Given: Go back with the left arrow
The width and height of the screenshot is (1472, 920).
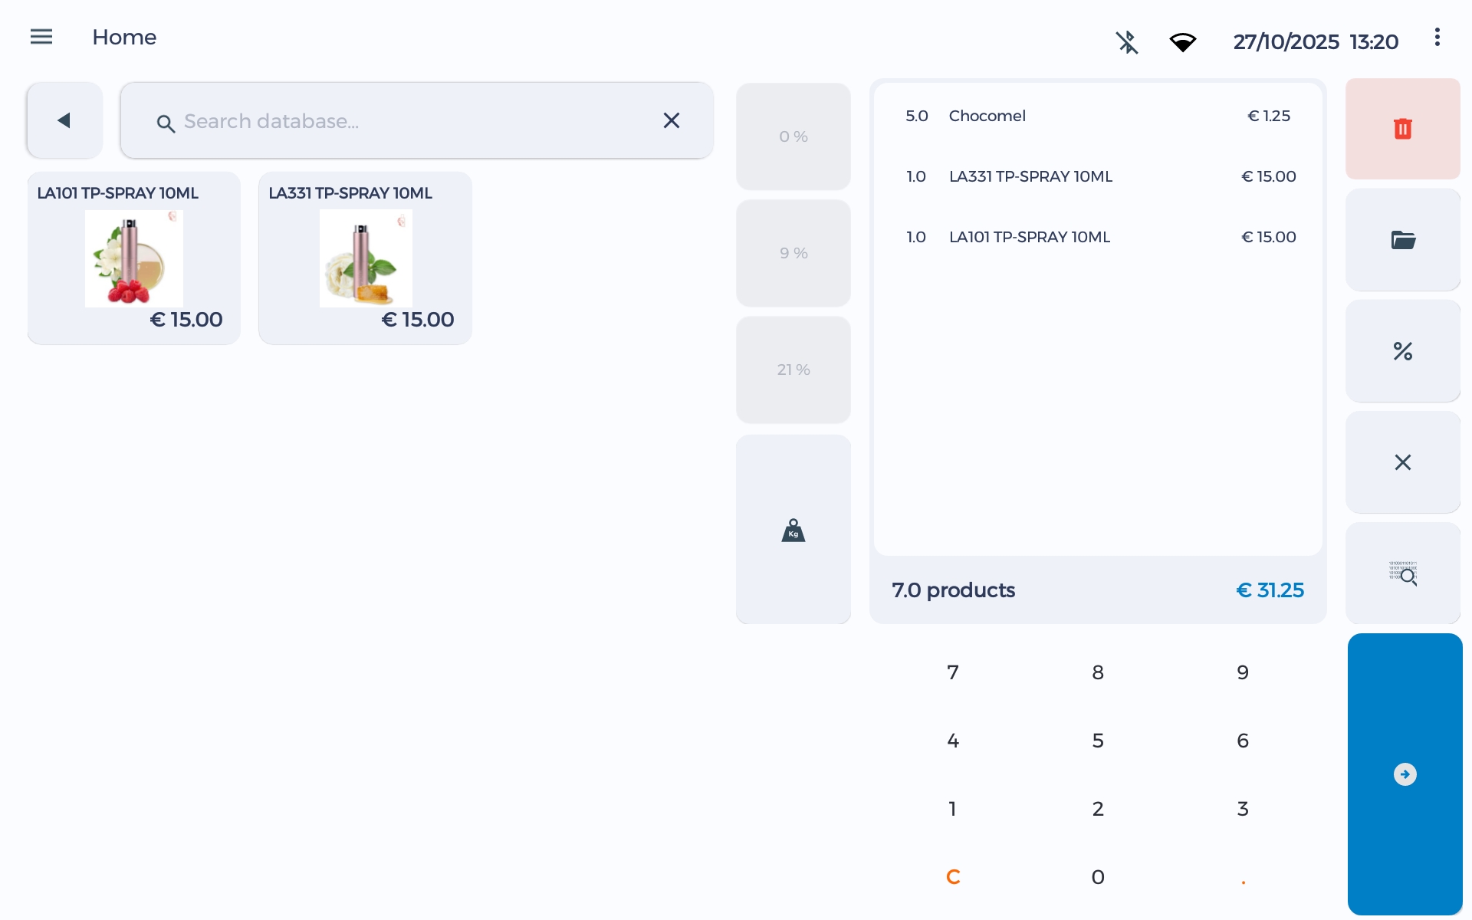Looking at the screenshot, I should coord(64,120).
